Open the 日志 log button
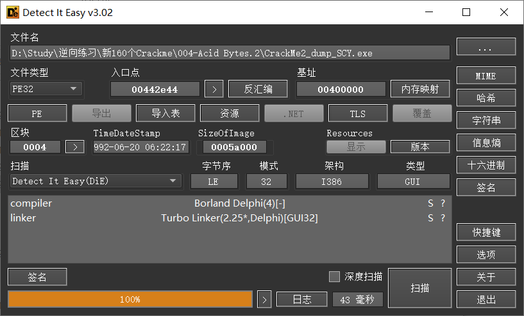This screenshot has width=524, height=316. pos(302,299)
